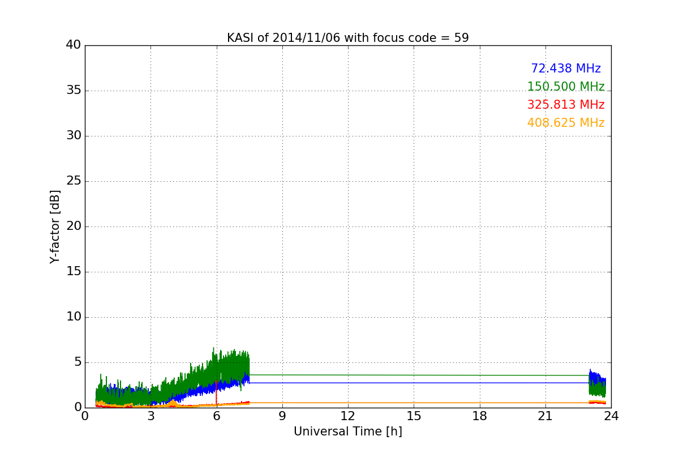
Task: Select the 408.625 MHz legend label
Action: [x=566, y=123]
